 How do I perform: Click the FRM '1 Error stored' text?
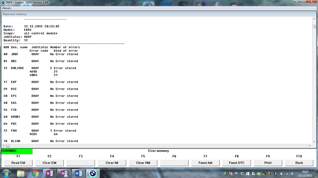(63, 131)
